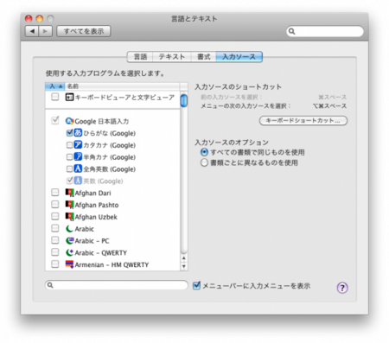Check 半角カナ (Google) checkbox

coord(69,157)
